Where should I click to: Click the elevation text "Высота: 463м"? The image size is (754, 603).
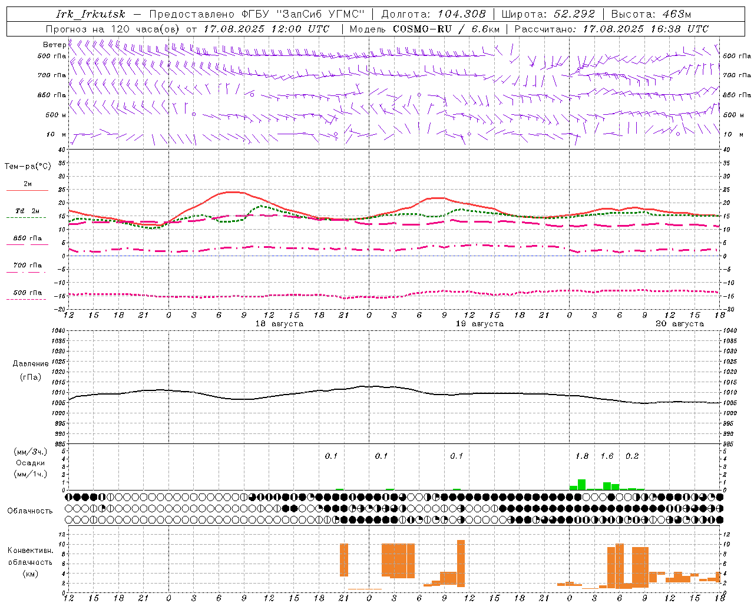coord(651,14)
